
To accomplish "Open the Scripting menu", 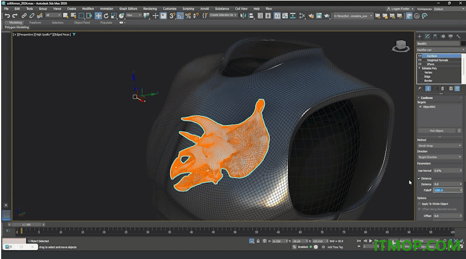I will 188,9.
